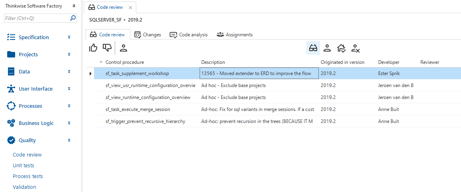The image size is (461, 192).
Task: Click the search magnifier in filter box
Action: 73,18
